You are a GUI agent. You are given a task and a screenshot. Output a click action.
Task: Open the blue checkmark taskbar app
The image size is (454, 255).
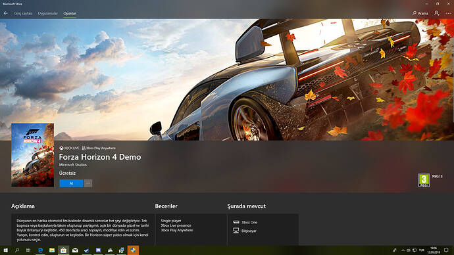tap(87, 250)
